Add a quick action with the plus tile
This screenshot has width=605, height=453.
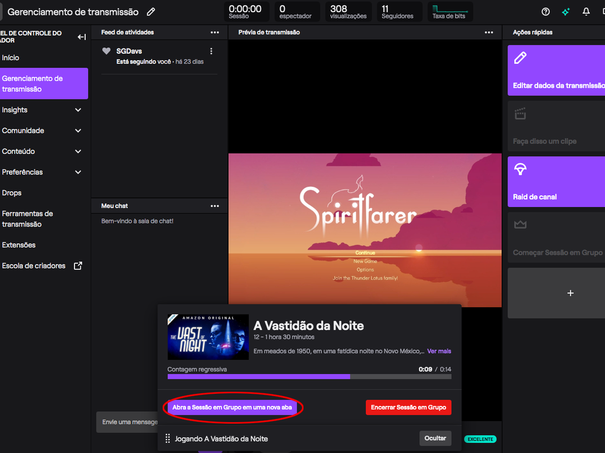pyautogui.click(x=570, y=293)
